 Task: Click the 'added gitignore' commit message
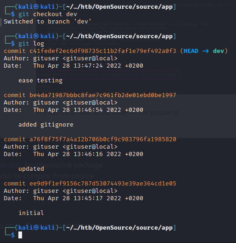point(46,125)
